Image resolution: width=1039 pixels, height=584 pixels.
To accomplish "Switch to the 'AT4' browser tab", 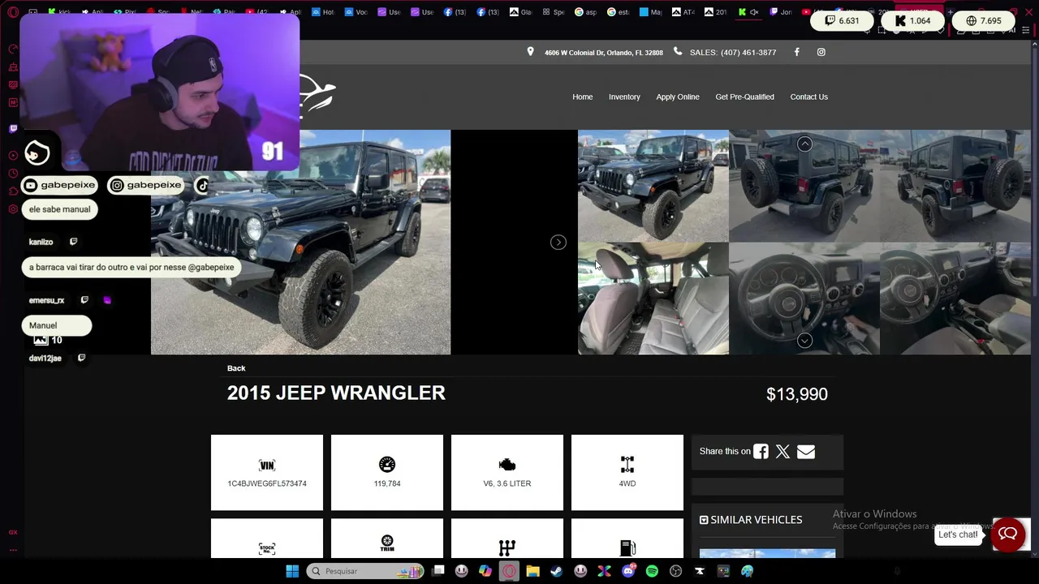I will 682,12.
